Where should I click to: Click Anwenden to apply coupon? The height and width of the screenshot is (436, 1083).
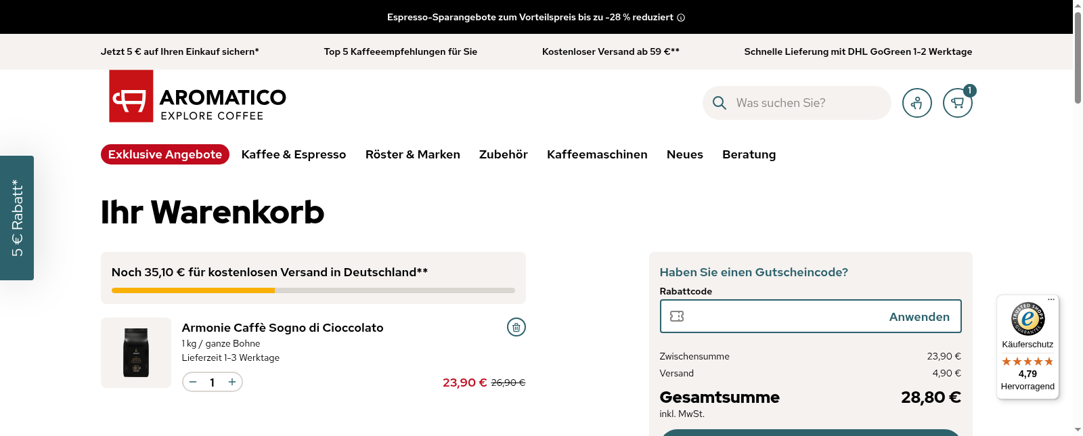[919, 317]
